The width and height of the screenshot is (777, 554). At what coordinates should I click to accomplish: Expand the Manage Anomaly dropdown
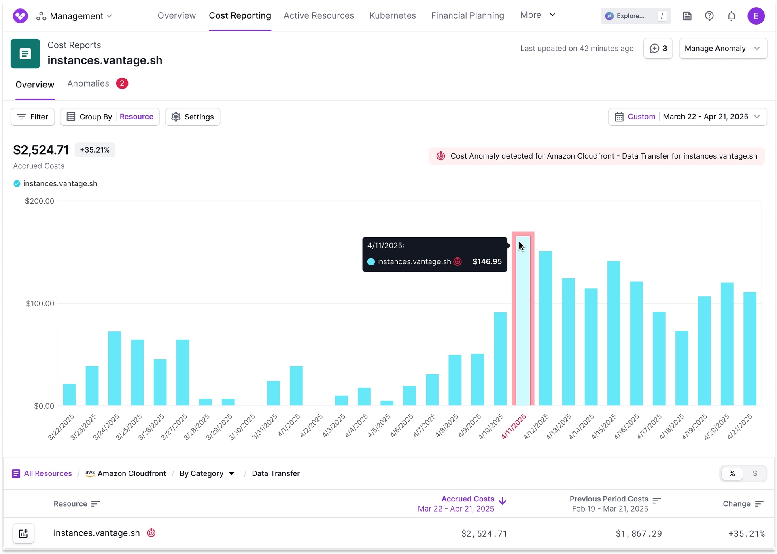(x=723, y=49)
